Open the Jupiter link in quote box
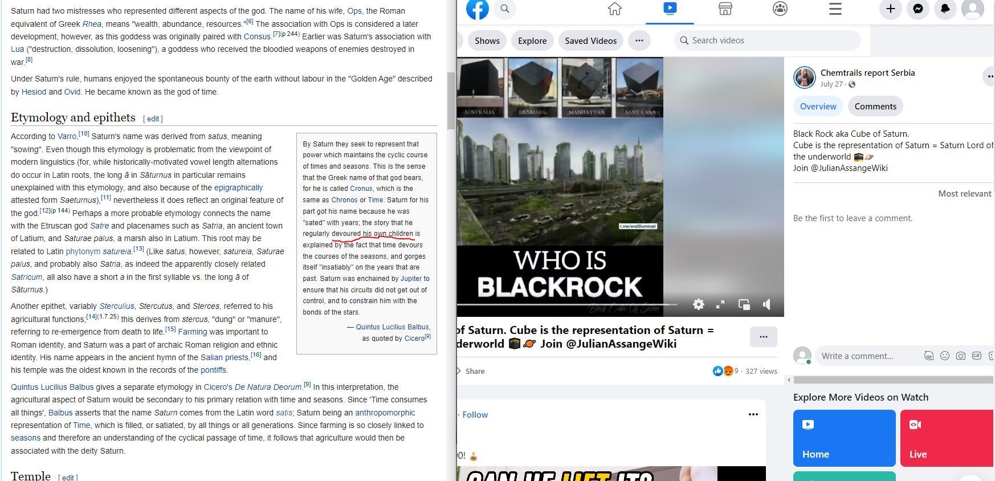995x481 pixels. (x=411, y=279)
